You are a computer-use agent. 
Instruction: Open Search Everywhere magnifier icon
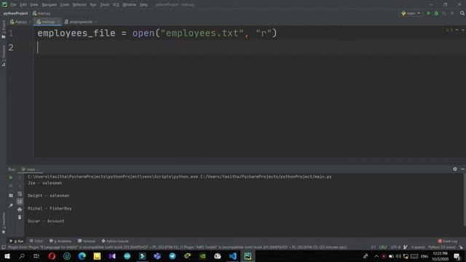coord(462,13)
